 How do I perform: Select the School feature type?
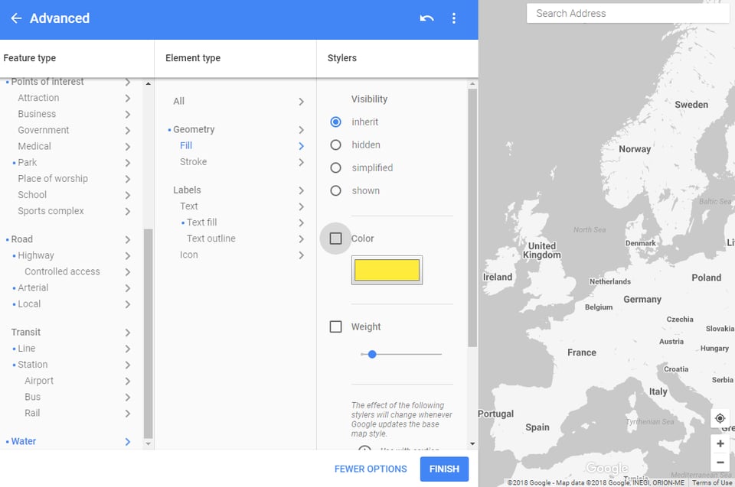pos(32,195)
